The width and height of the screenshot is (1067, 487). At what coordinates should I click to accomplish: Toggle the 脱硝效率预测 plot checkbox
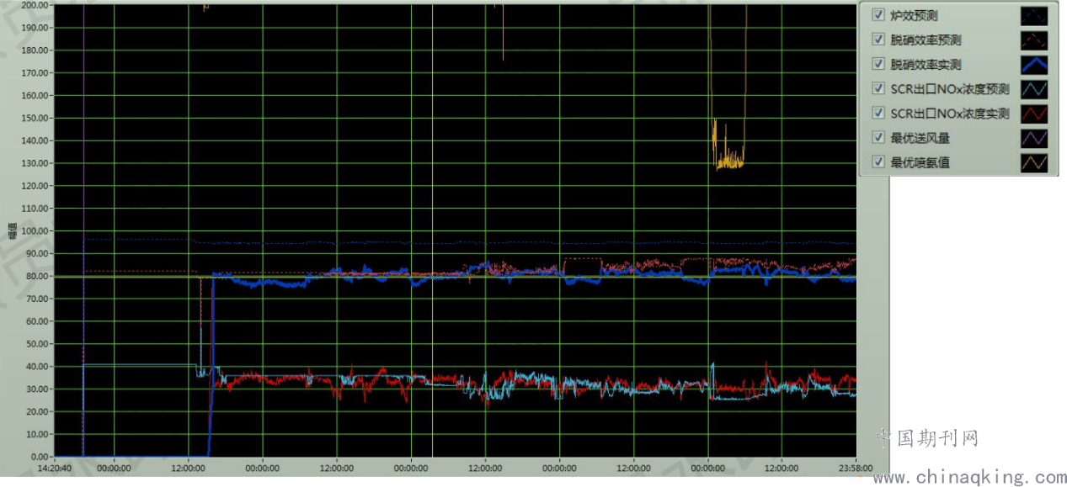[879, 40]
